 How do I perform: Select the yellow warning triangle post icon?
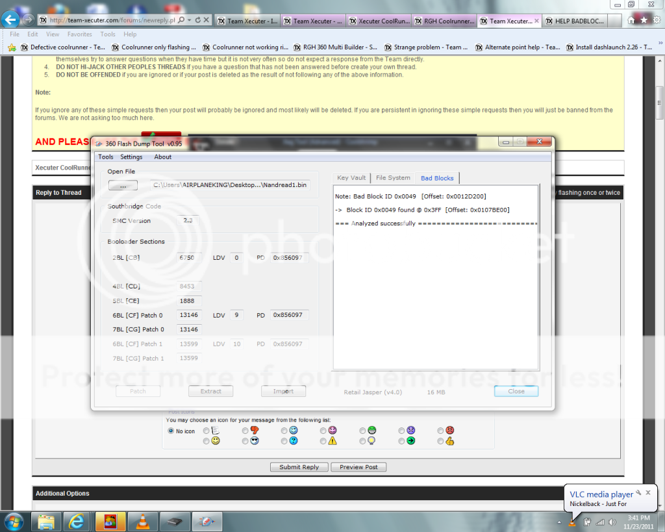click(x=323, y=441)
